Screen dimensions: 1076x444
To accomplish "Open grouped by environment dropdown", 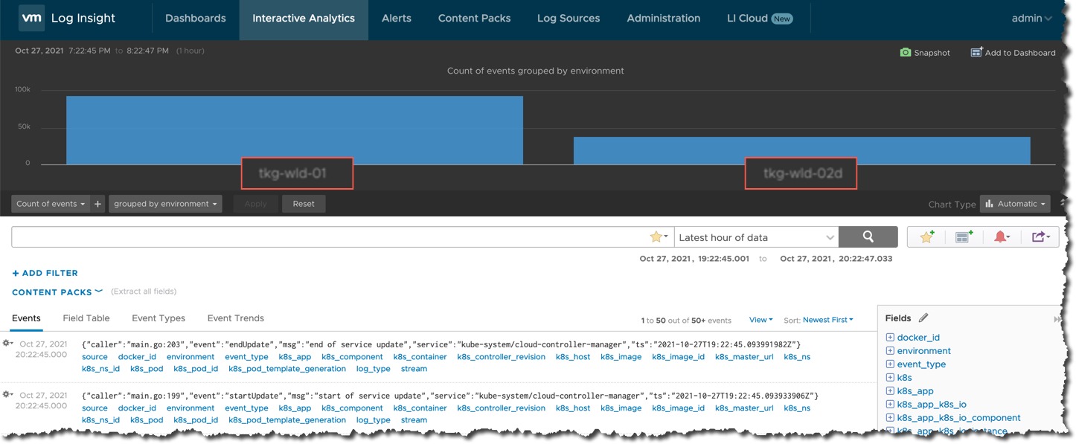I will (165, 204).
